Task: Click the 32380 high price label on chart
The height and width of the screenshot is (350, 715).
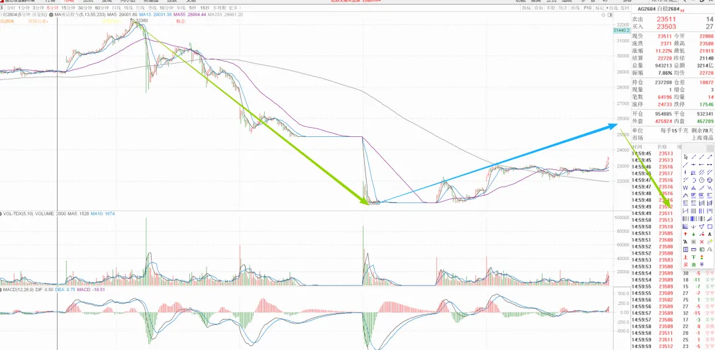Action: click(x=142, y=20)
